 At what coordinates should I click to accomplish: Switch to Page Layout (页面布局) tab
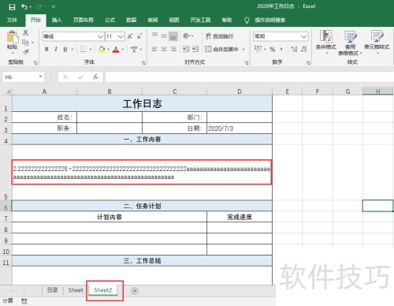pos(84,20)
